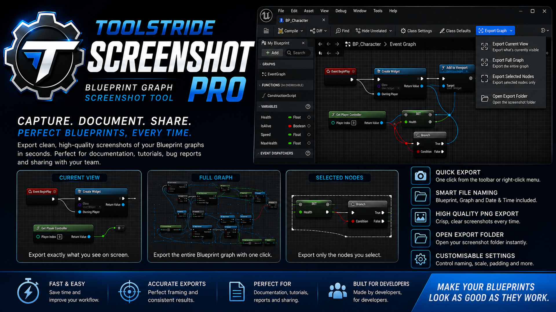
Task: Click the Compile toolbar button
Action: (x=288, y=31)
